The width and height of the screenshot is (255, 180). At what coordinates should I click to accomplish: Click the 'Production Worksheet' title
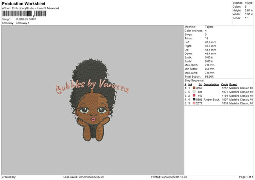tap(24, 3)
